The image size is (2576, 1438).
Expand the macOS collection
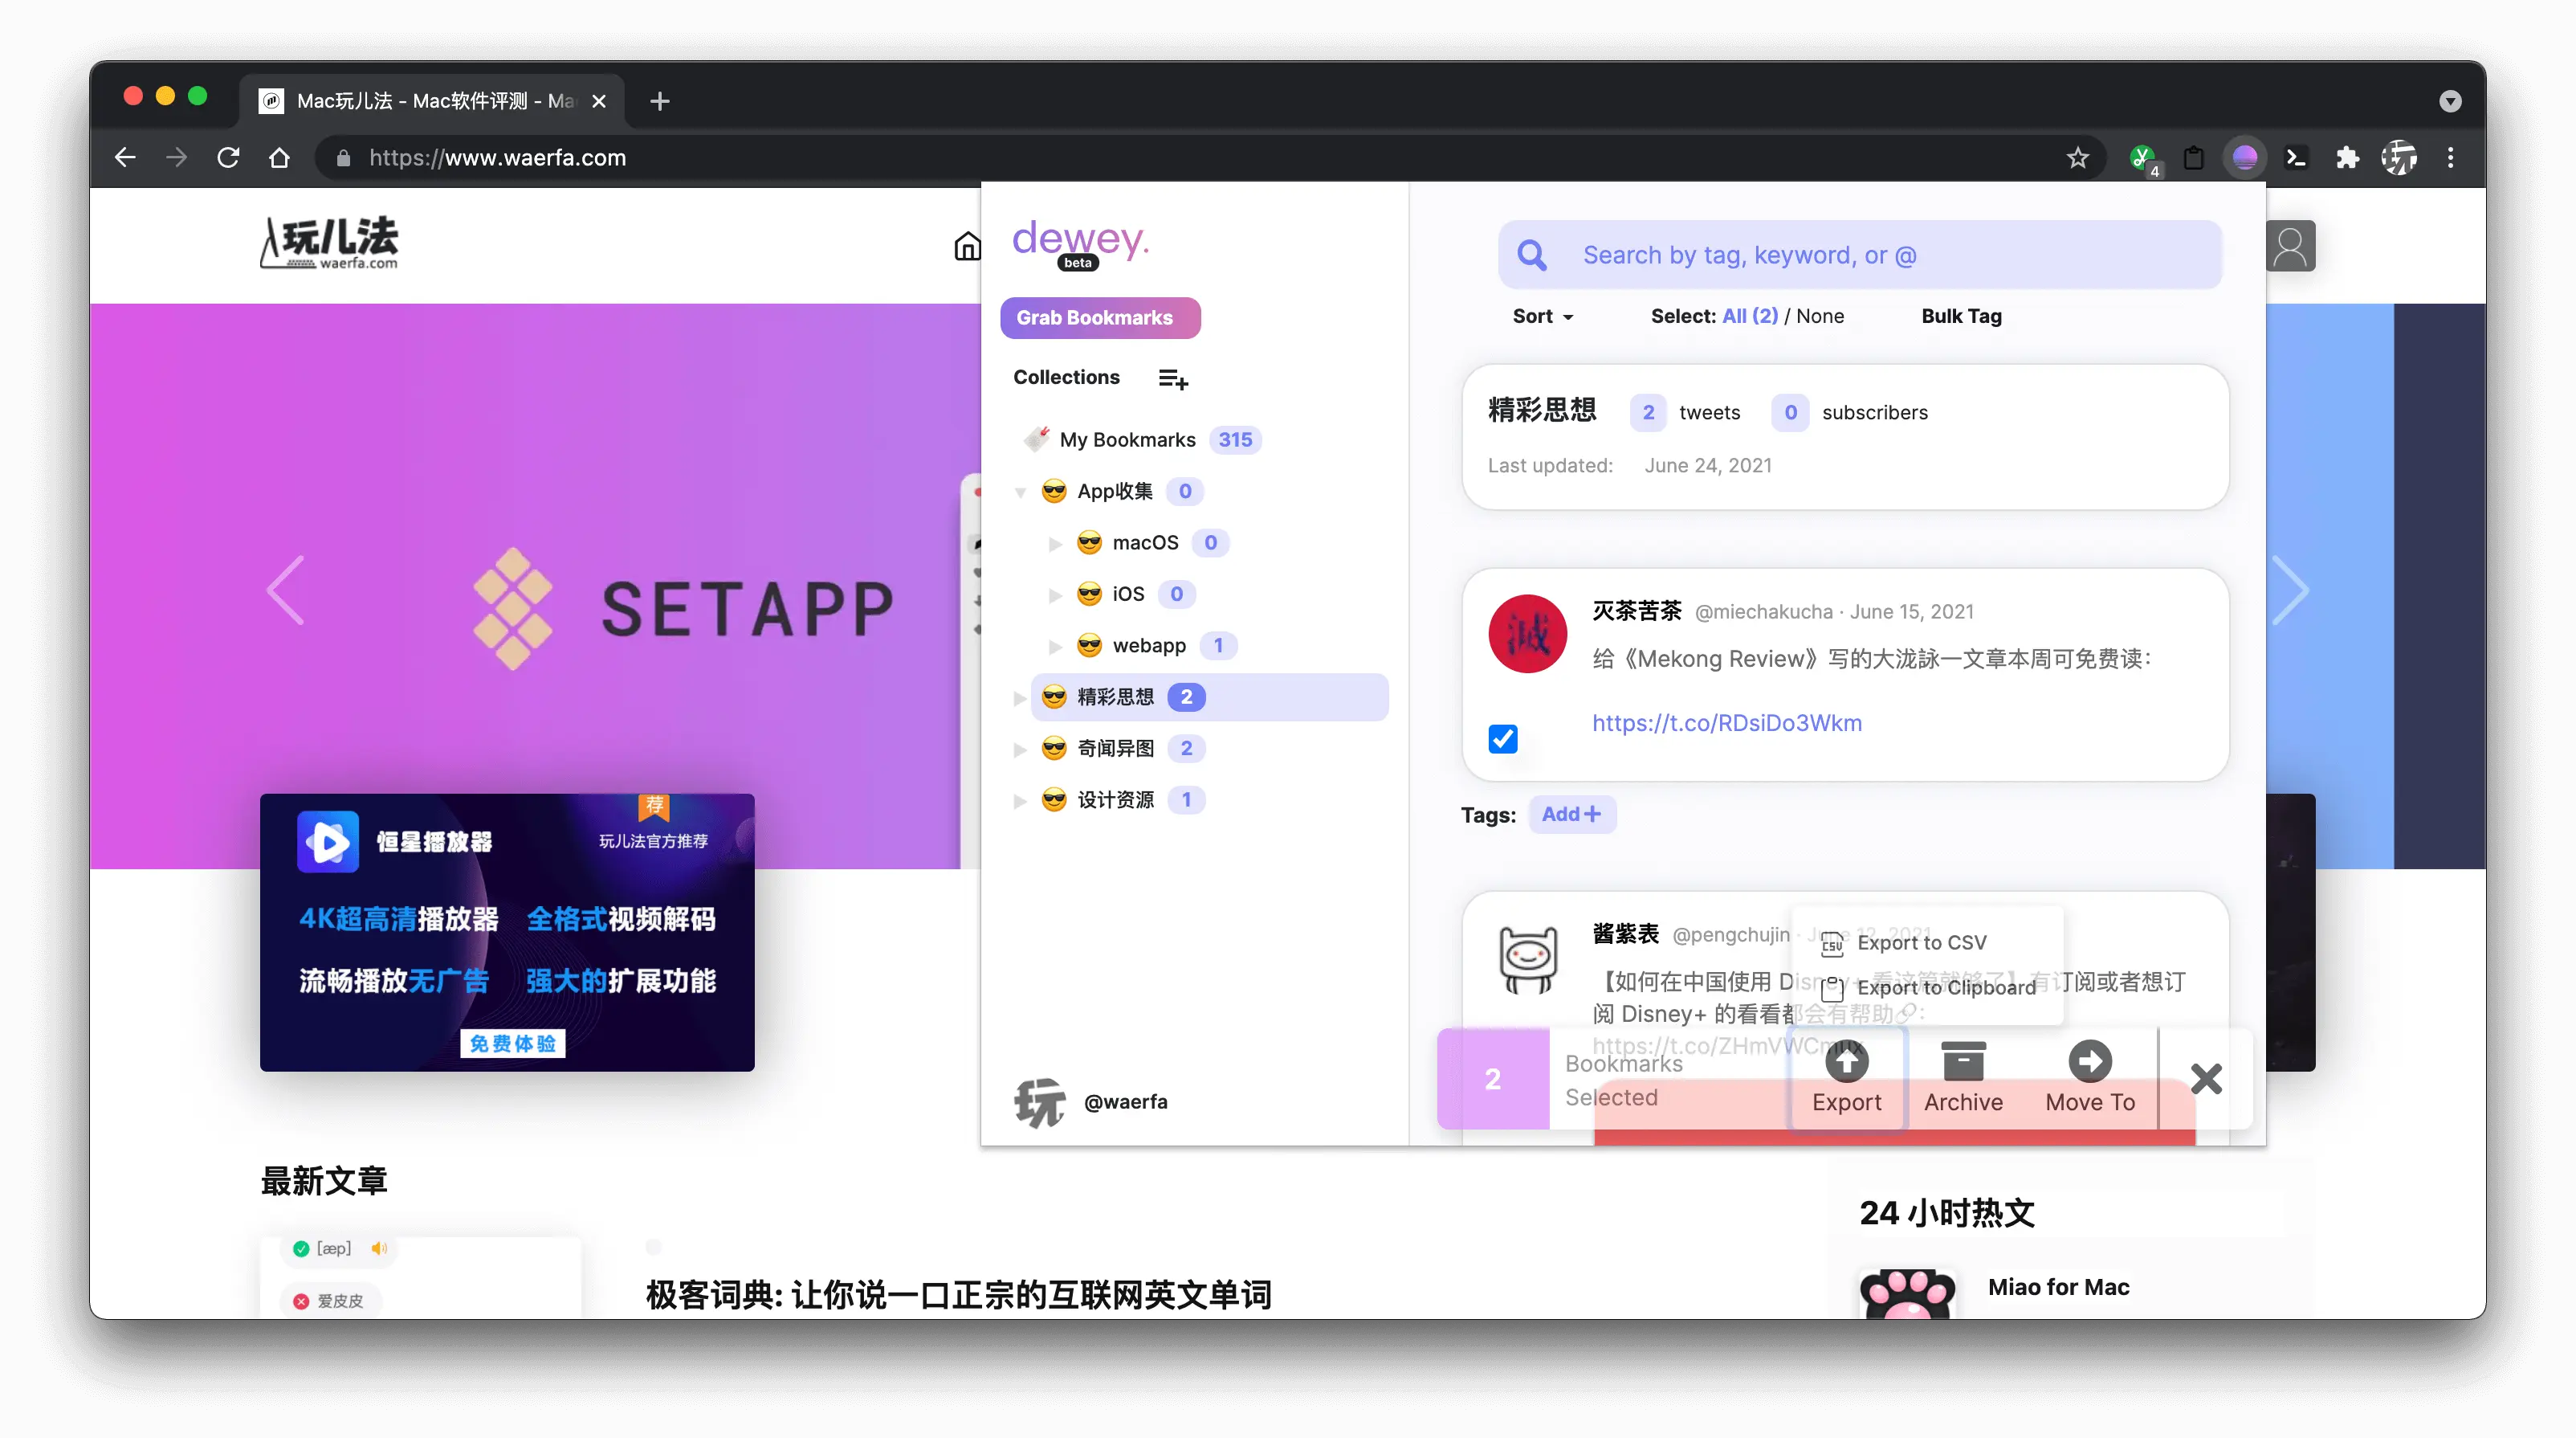click(1055, 543)
